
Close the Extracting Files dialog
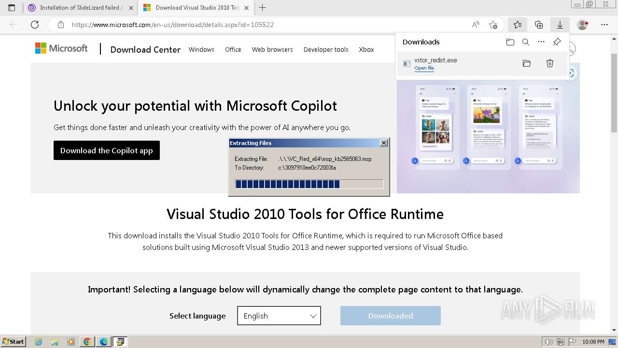point(384,143)
